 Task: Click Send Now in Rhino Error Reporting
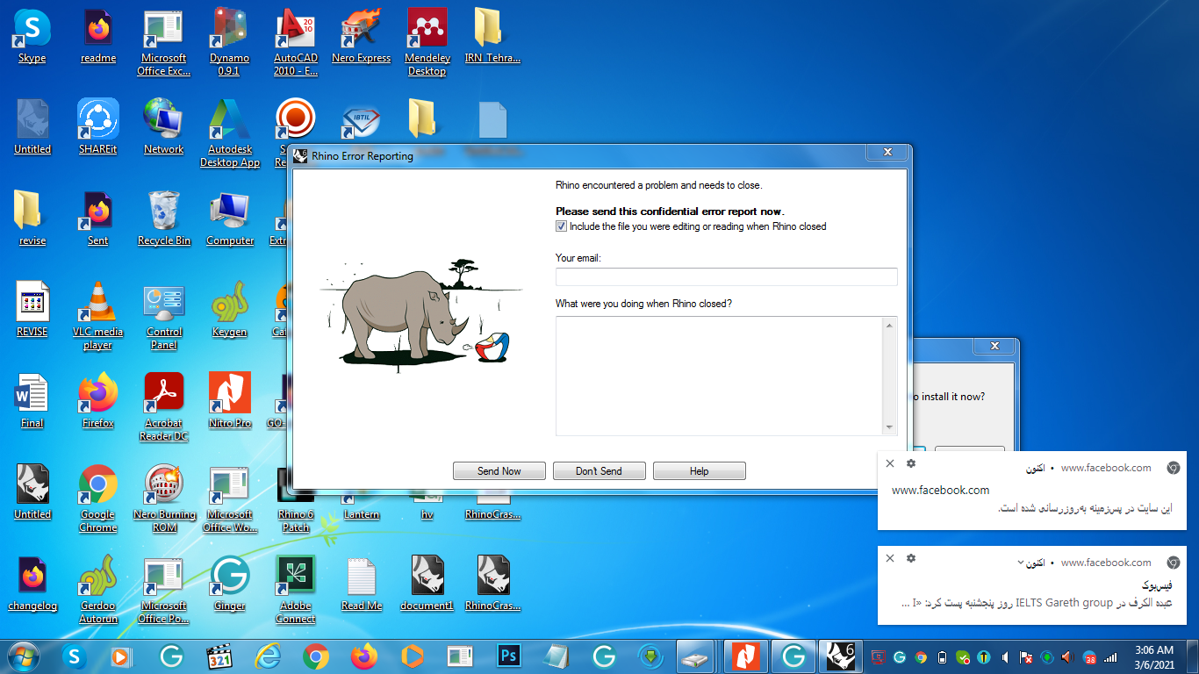(x=499, y=471)
